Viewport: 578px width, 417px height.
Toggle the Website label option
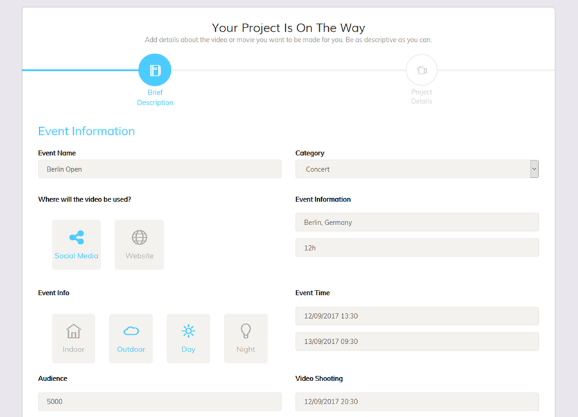click(139, 256)
